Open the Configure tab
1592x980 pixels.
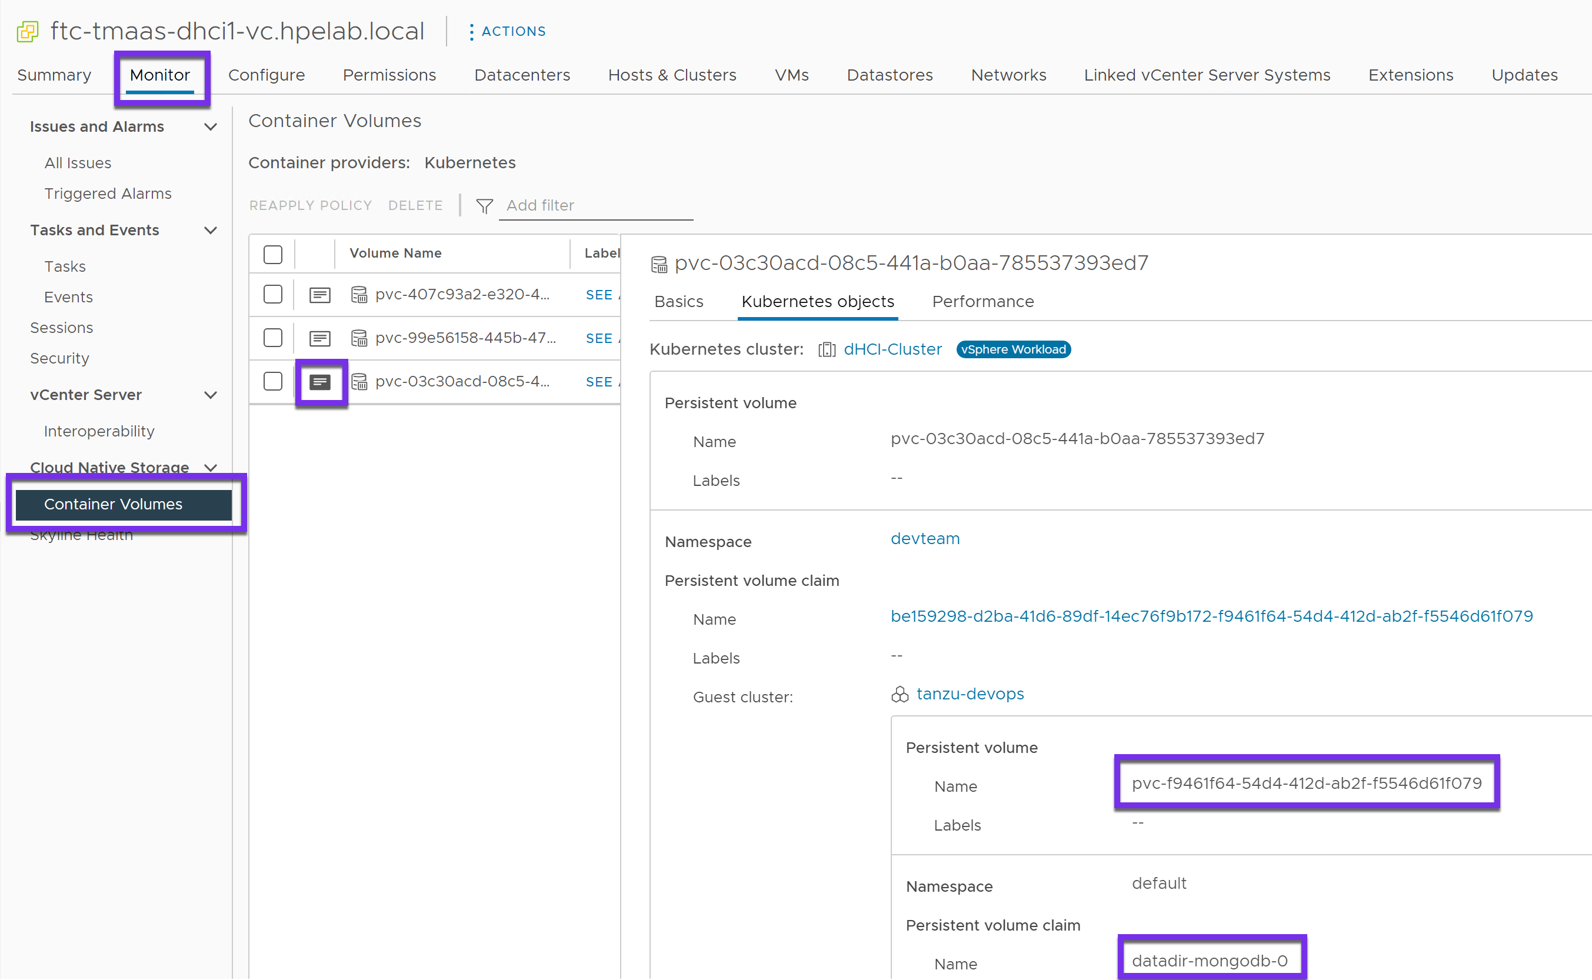(267, 75)
